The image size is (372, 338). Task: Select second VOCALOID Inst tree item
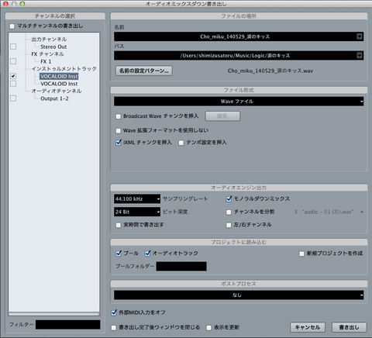(59, 84)
